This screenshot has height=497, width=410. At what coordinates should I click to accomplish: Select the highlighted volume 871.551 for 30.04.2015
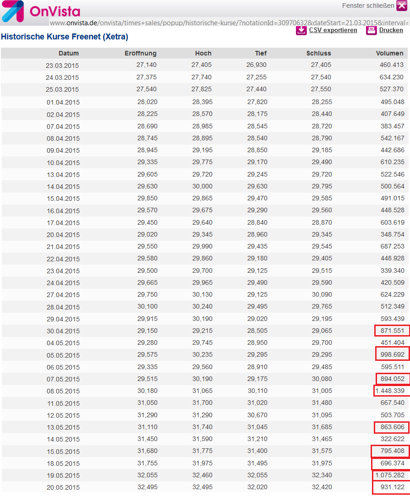(x=390, y=331)
